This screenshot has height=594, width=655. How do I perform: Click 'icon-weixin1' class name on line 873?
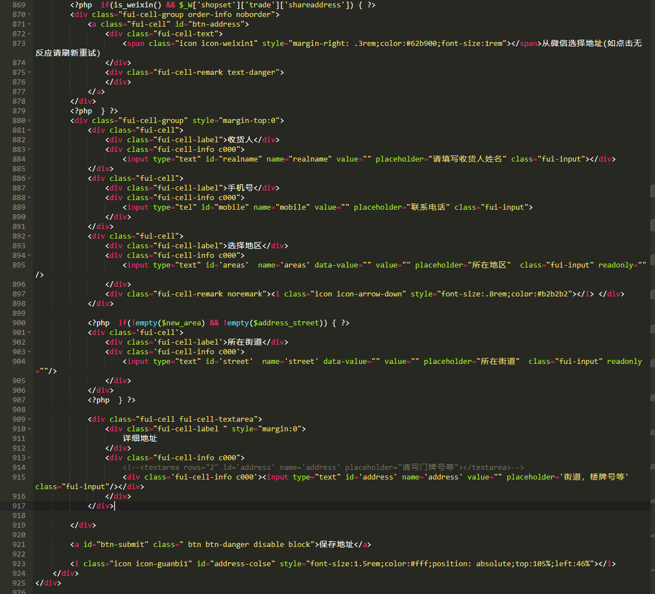227,44
